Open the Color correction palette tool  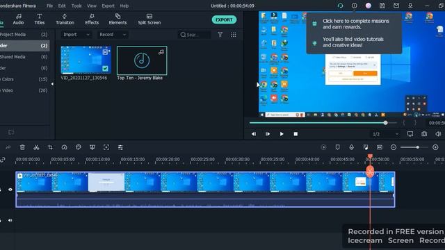click(x=79, y=147)
